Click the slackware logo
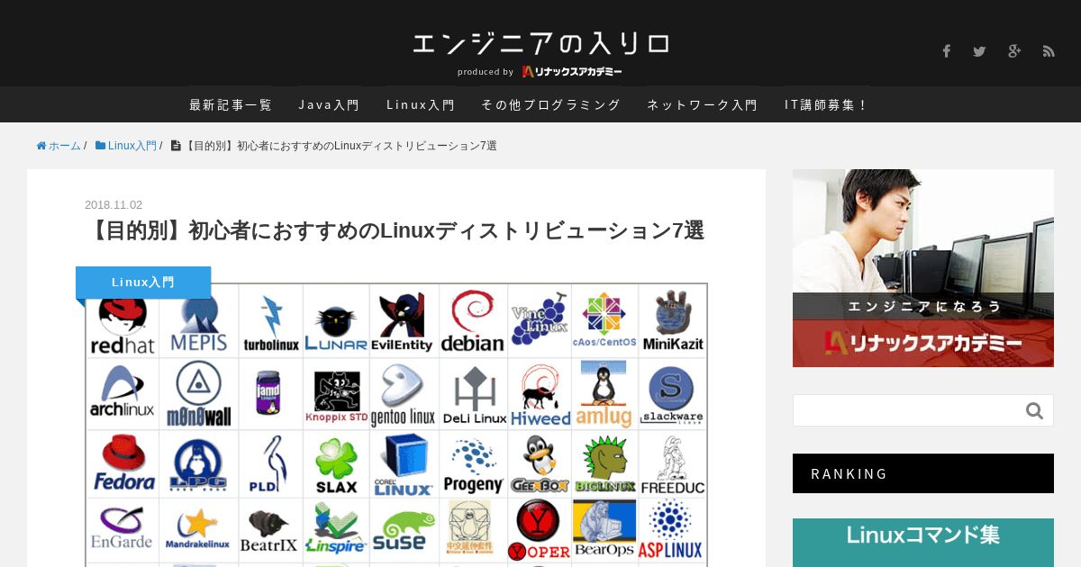This screenshot has width=1081, height=567. point(672,396)
